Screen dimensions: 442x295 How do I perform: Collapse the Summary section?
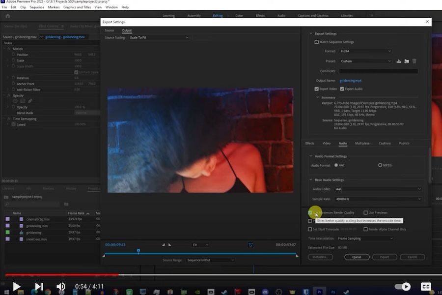point(318,97)
